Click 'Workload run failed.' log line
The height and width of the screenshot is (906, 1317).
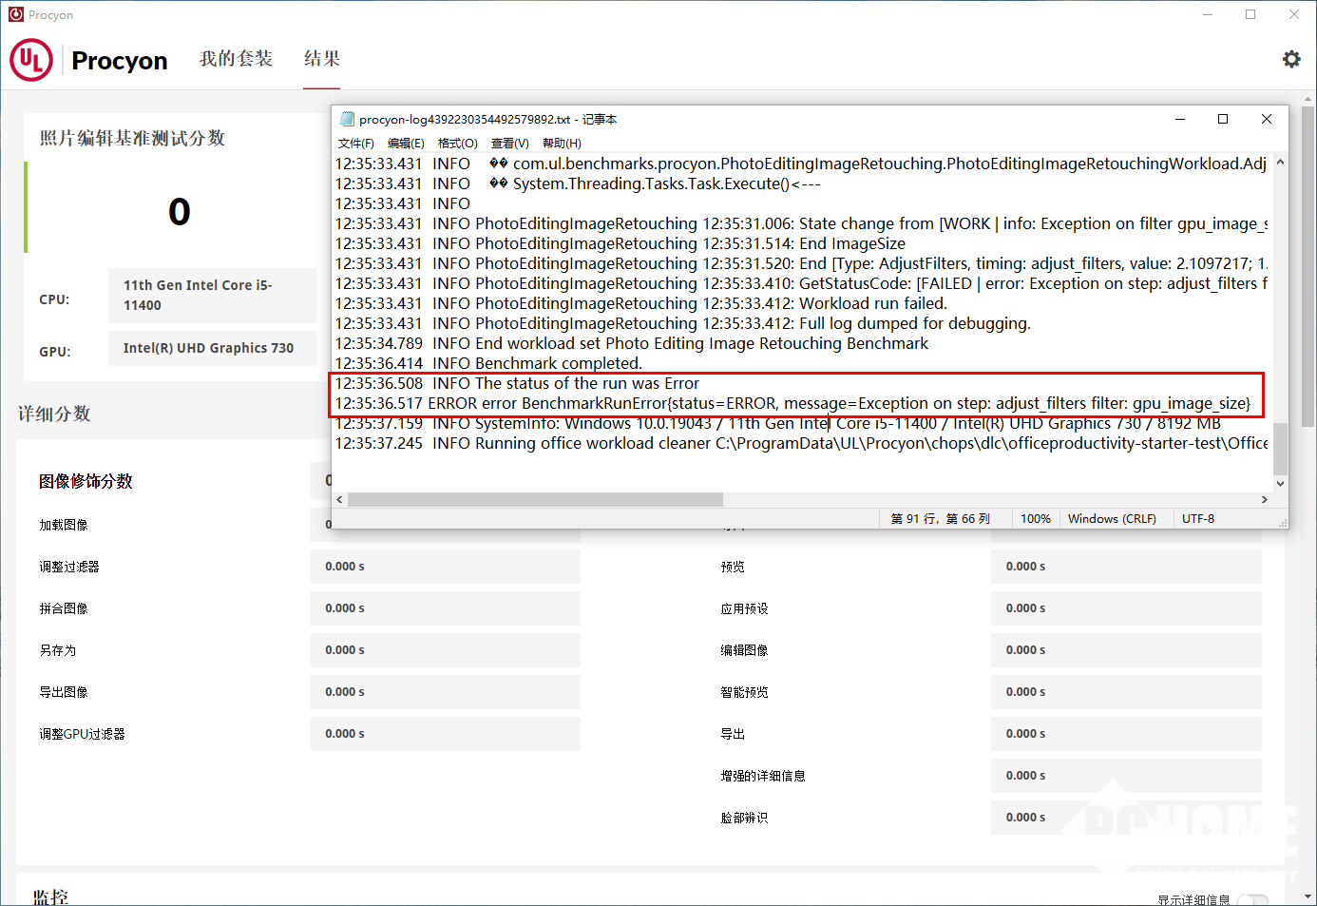click(641, 303)
